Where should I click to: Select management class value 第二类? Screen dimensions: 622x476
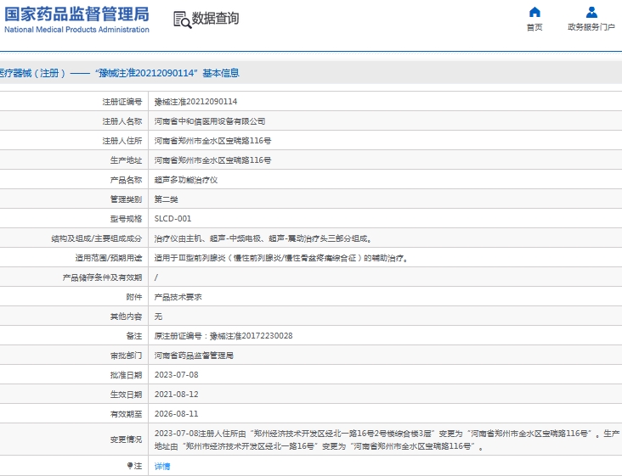pos(166,199)
